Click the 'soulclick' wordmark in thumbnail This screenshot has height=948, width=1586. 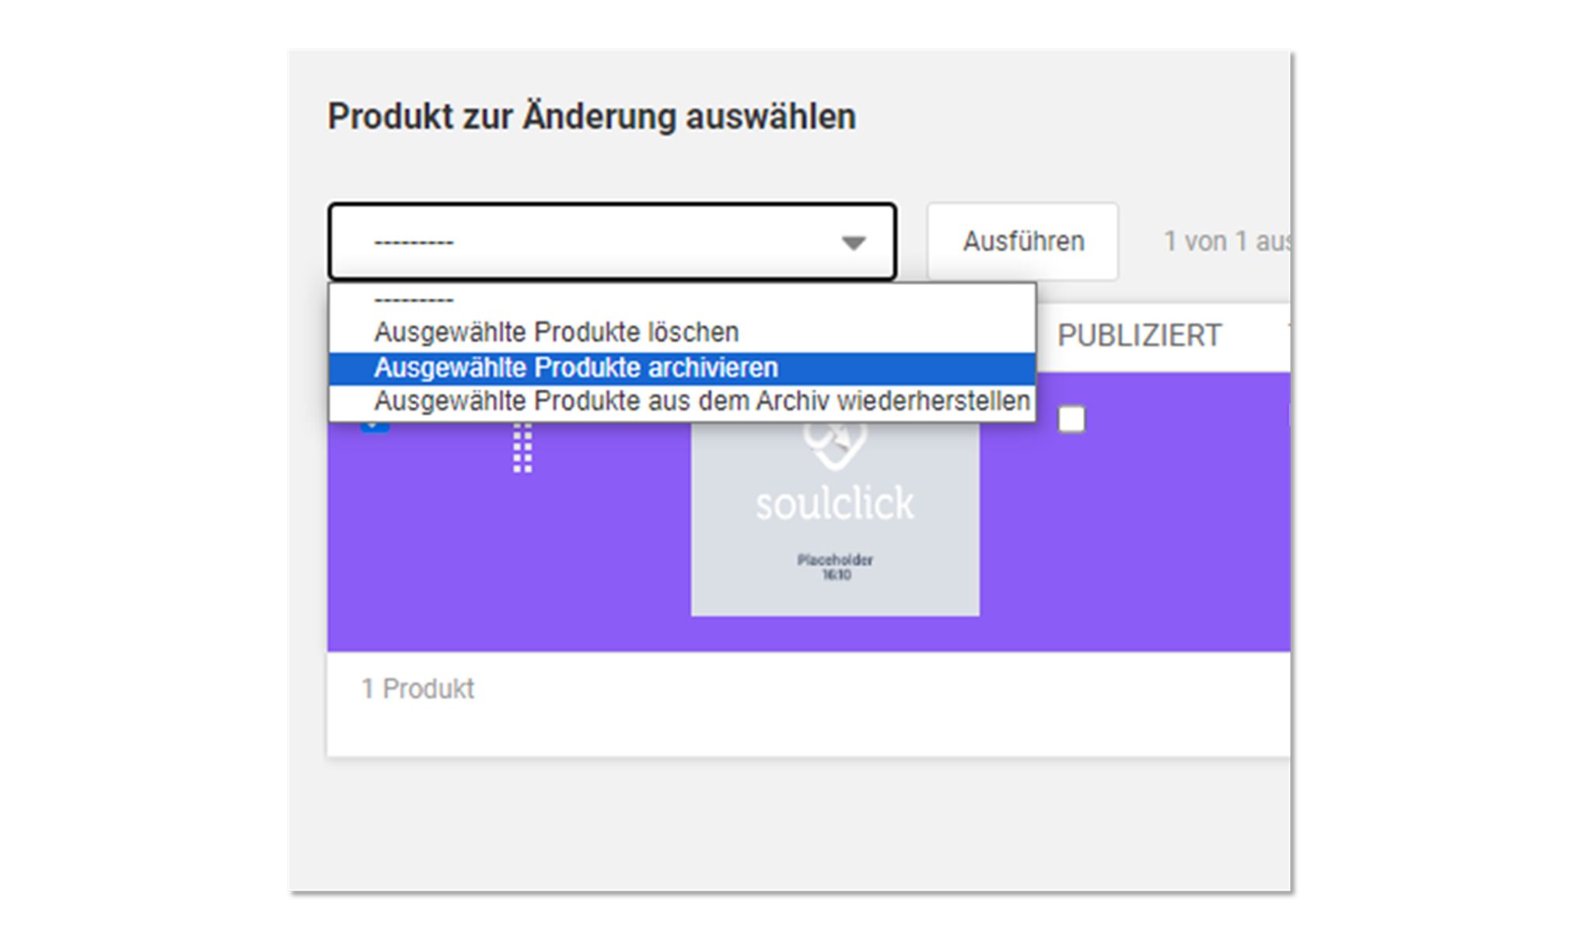[834, 504]
